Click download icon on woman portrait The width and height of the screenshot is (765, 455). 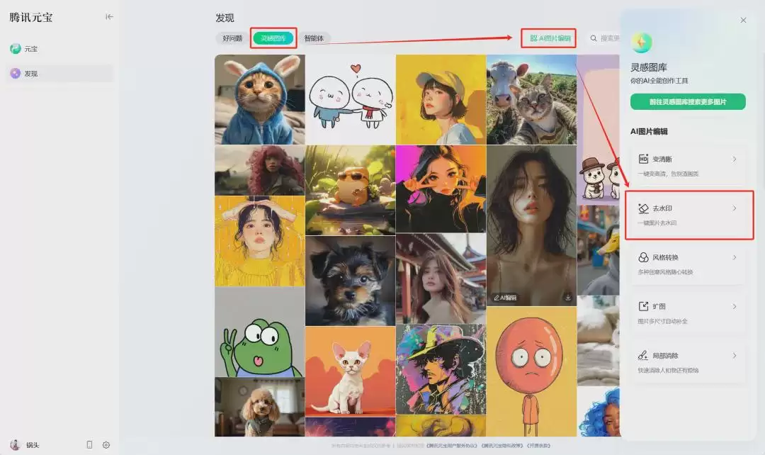568,298
